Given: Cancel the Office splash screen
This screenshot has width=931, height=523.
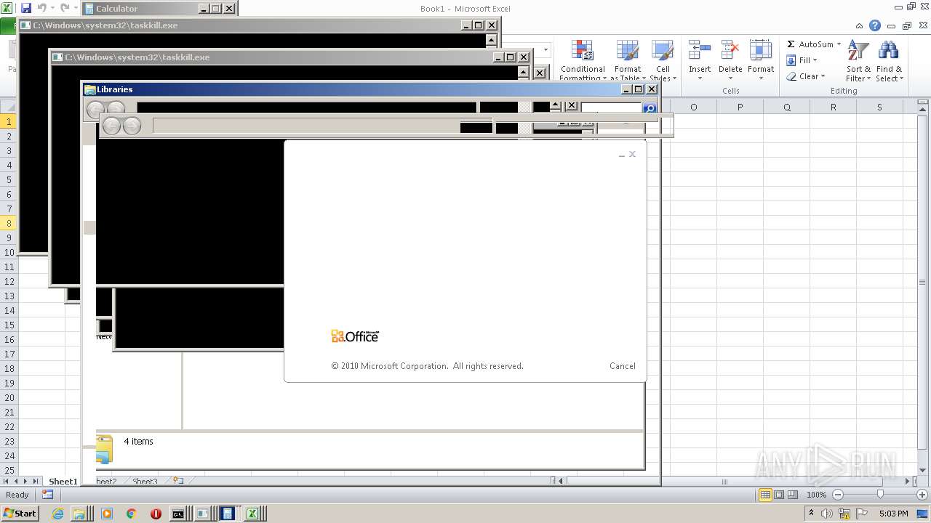Looking at the screenshot, I should [623, 366].
